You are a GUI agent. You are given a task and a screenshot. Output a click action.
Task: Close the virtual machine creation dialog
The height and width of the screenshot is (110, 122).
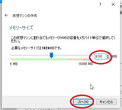(113, 4)
